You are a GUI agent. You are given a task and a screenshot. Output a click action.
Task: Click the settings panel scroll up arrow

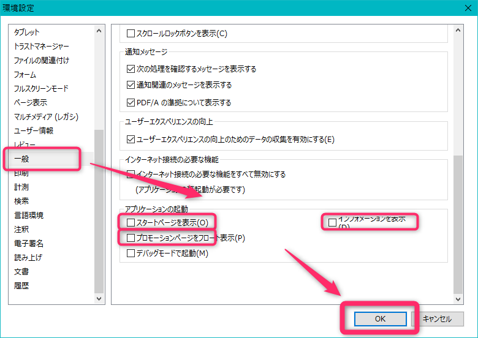click(458, 30)
